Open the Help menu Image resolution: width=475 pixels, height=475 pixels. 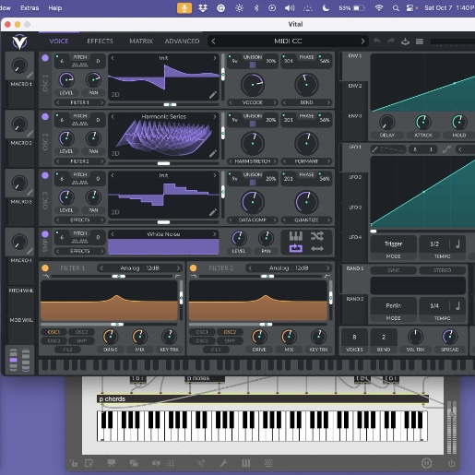point(55,8)
